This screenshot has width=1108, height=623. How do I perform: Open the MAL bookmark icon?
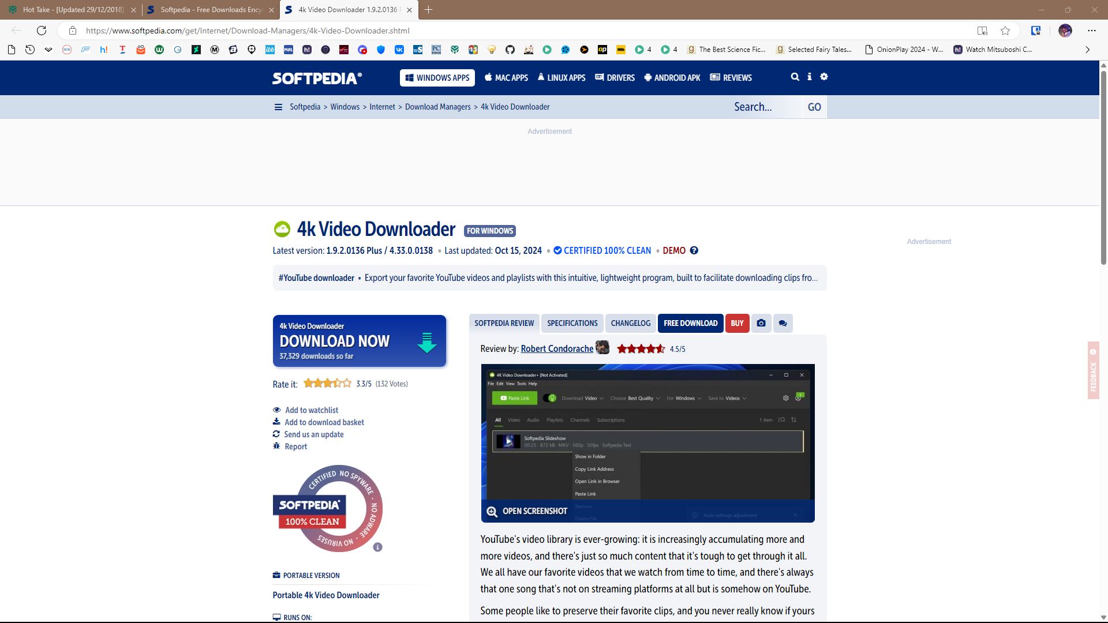pos(289,50)
